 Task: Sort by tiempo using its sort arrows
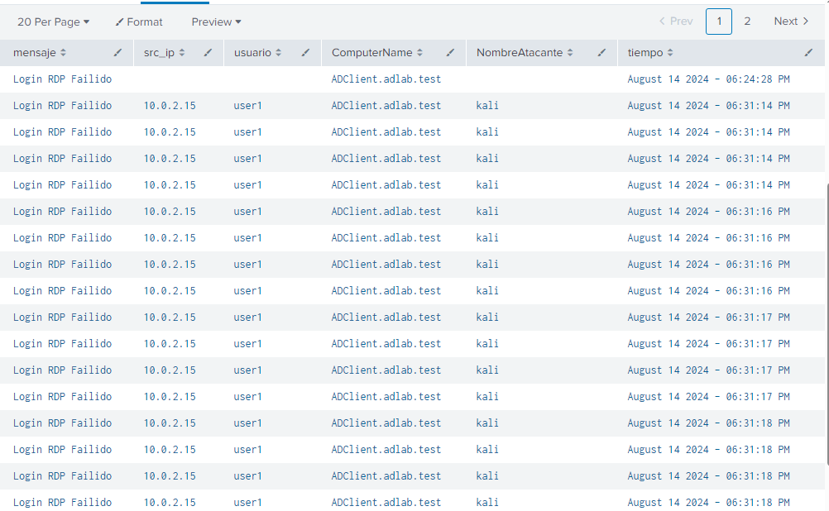pos(670,53)
